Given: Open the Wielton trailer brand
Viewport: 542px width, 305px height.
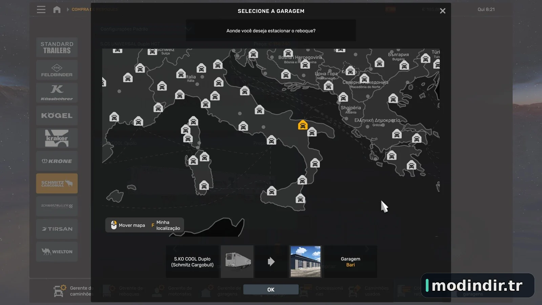Looking at the screenshot, I should 57,251.
